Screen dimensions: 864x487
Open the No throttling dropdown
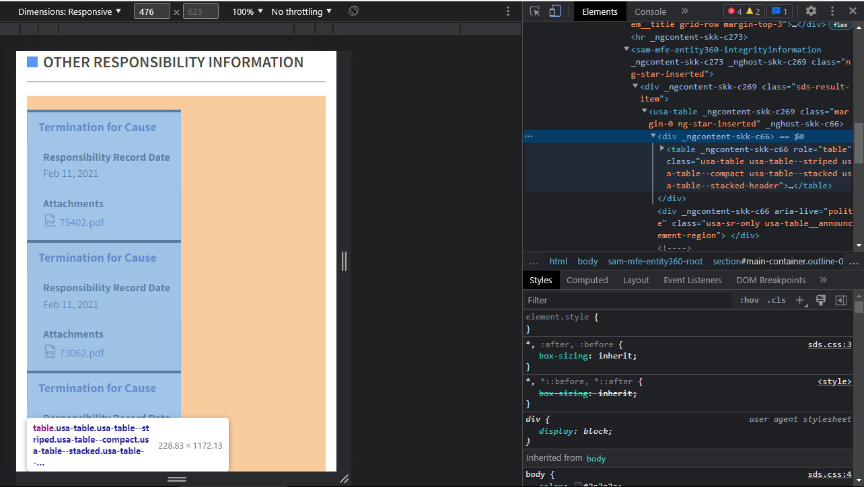pos(301,11)
